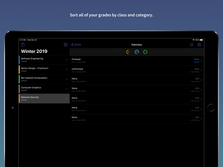Open chevron of the Finished row
Image resolution: width=223 pixels, height=167 pixels.
[201, 61]
